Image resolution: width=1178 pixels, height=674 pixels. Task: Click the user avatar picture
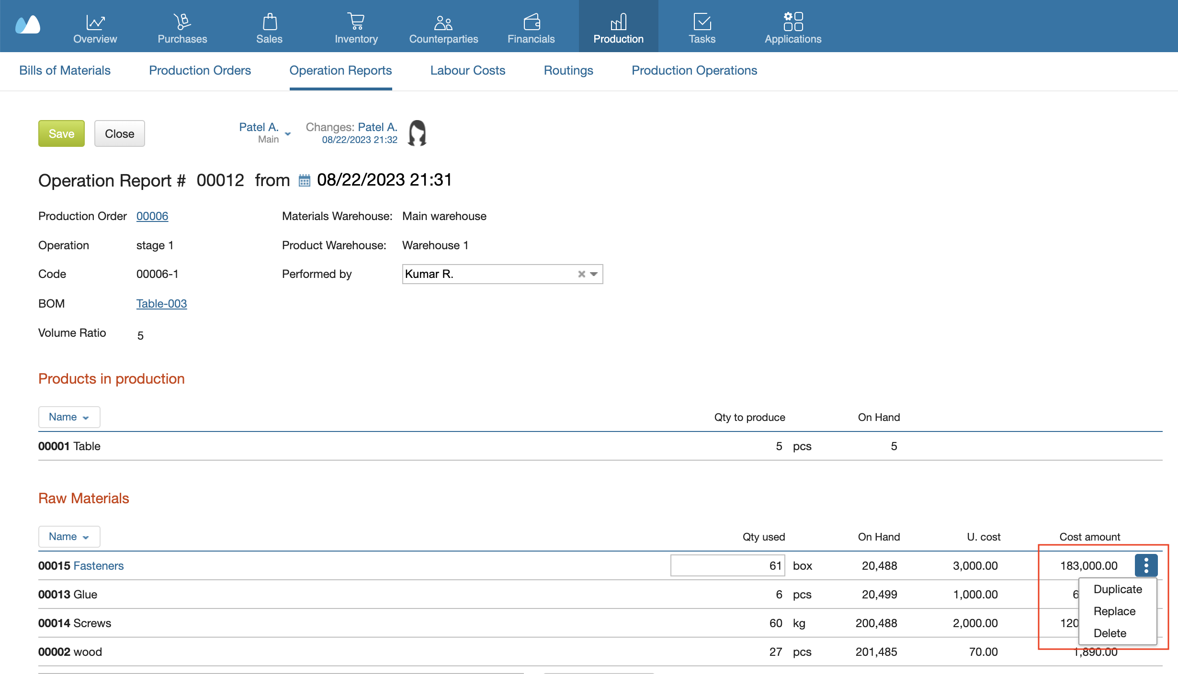[x=417, y=133]
